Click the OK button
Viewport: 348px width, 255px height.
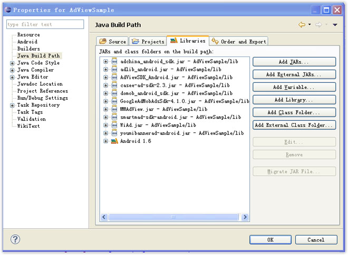(x=270, y=239)
